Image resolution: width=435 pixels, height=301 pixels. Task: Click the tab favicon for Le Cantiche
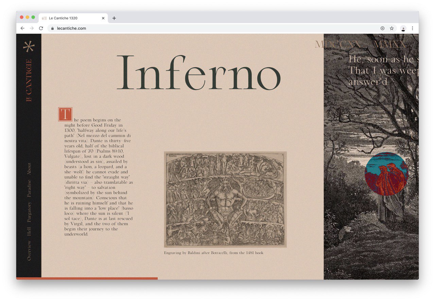44,18
